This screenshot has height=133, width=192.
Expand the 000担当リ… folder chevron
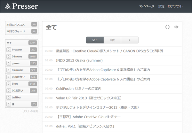9,77
